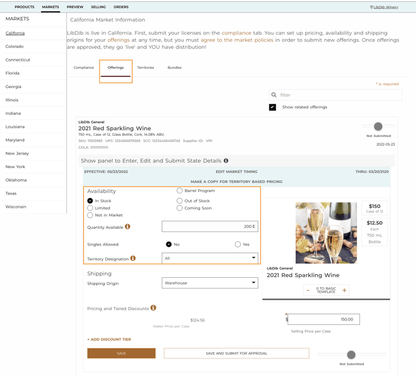This screenshot has width=416, height=377.
Task: Open the Territories tab
Action: [145, 68]
